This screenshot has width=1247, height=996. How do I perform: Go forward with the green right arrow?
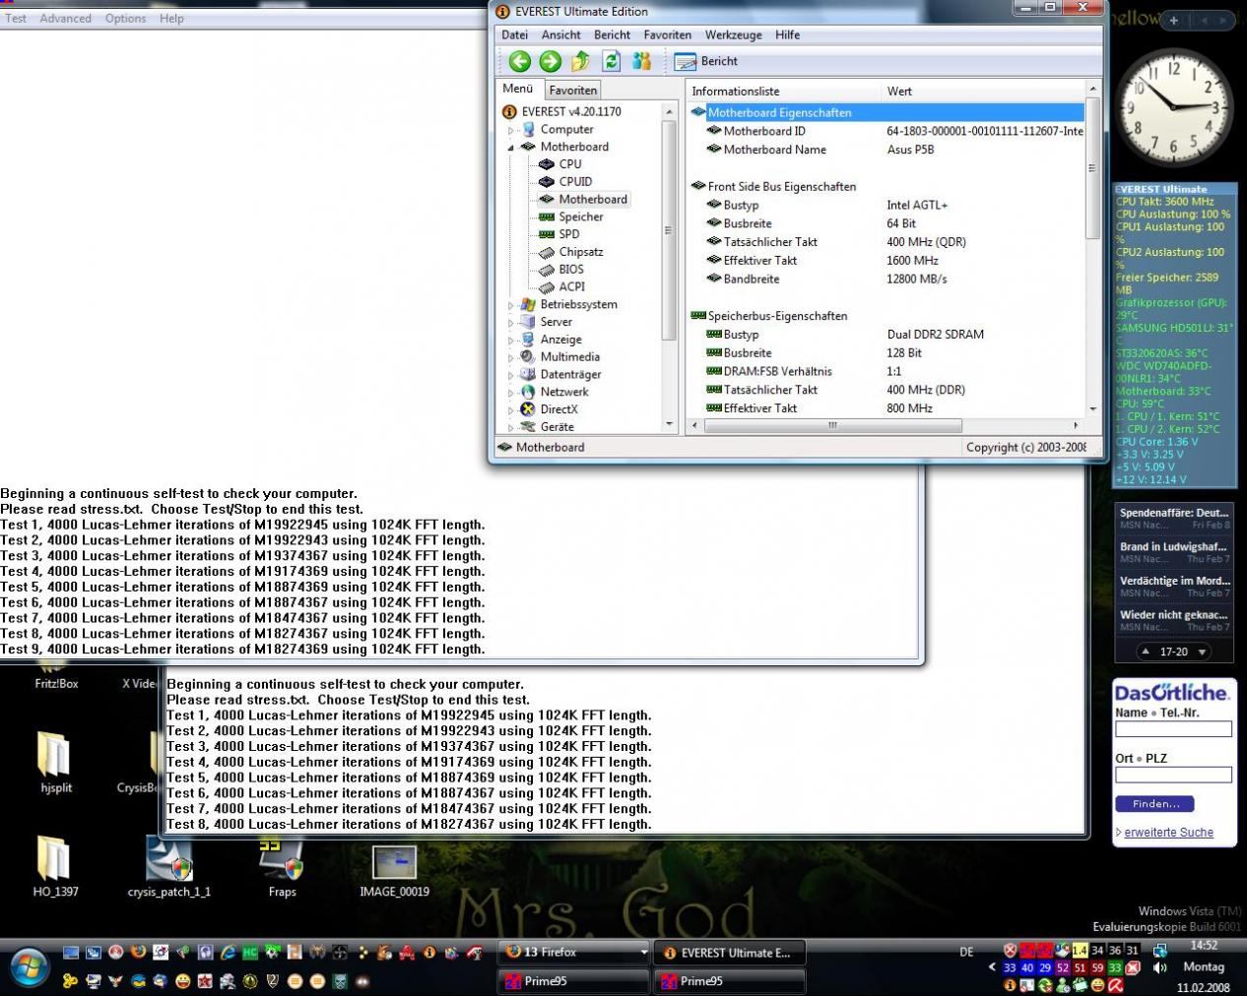coord(550,61)
